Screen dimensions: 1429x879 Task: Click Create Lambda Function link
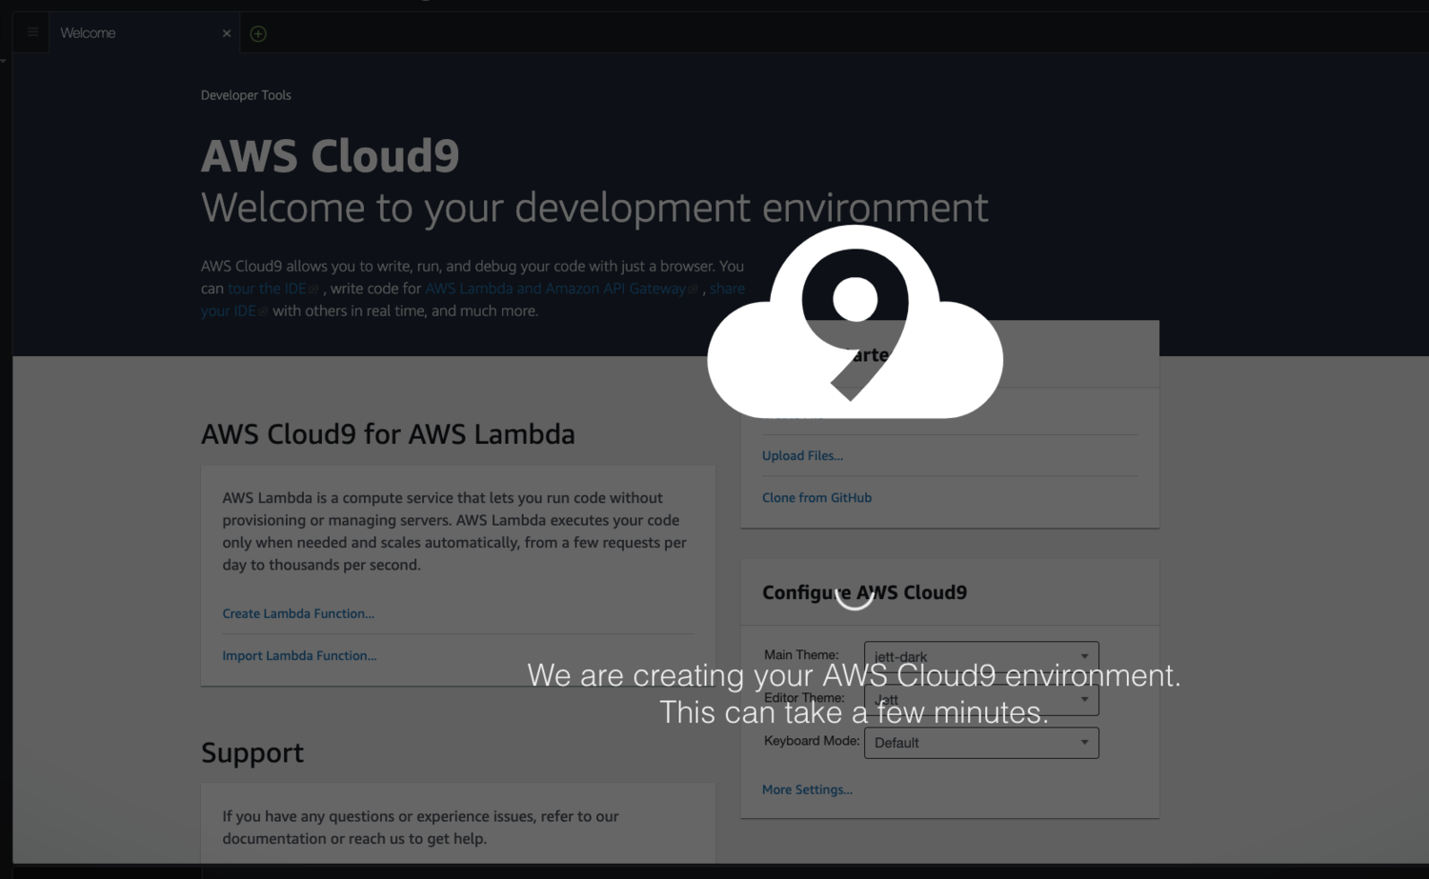pos(298,613)
